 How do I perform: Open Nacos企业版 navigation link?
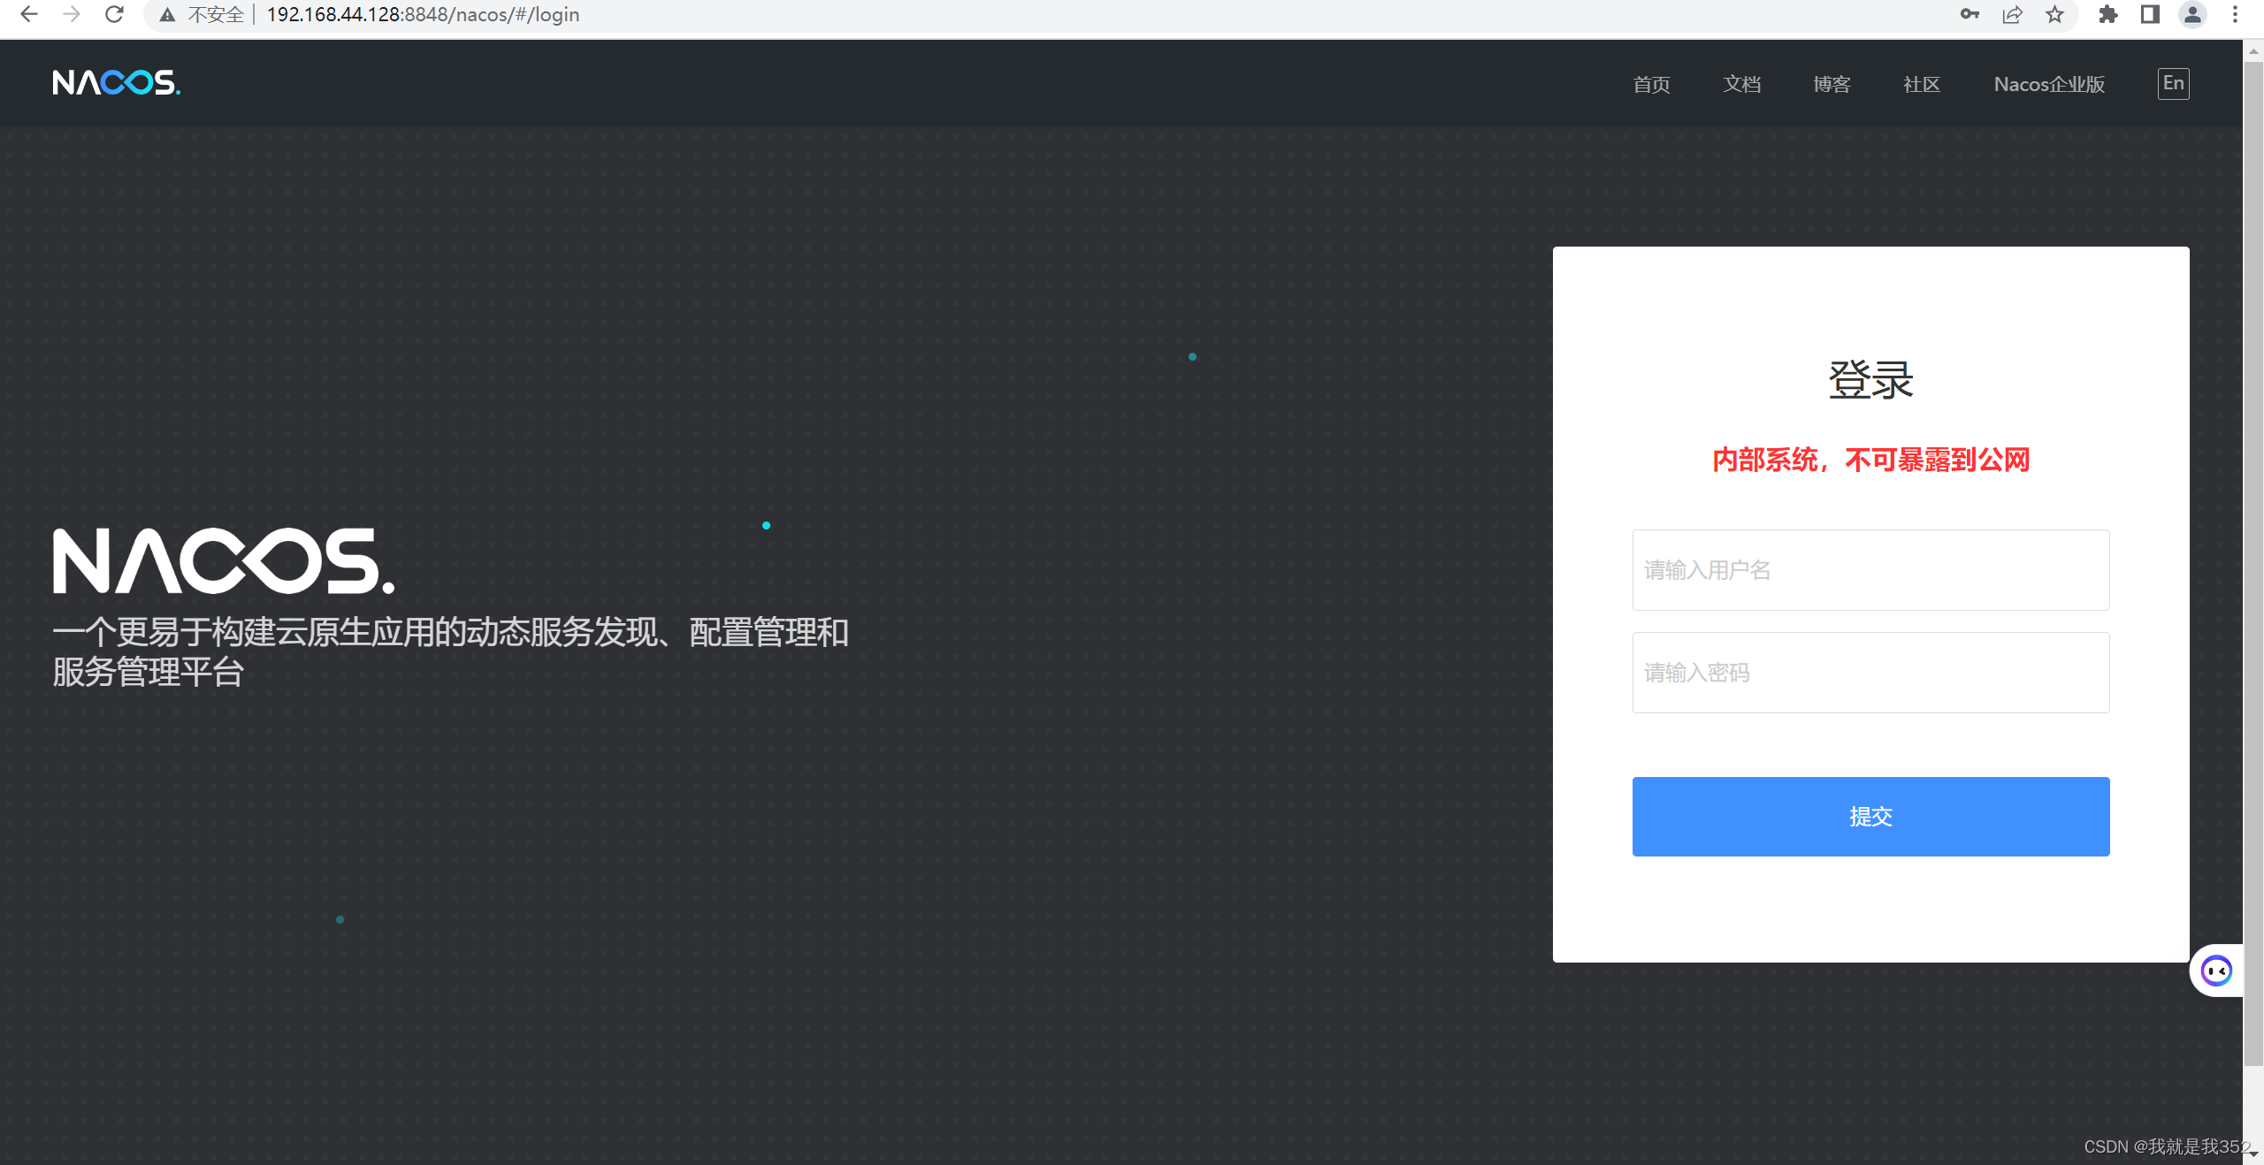pos(2049,84)
